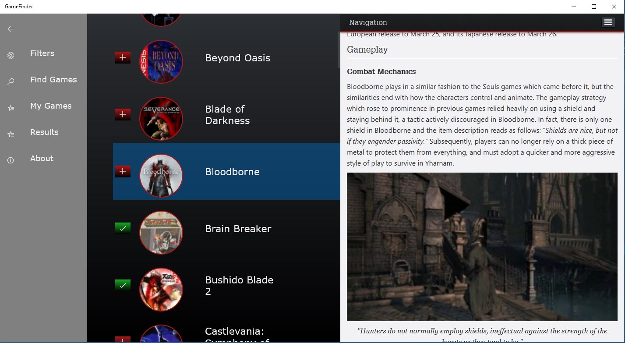This screenshot has width=625, height=343.
Task: Expand the Navigation hamburger menu
Action: tap(608, 22)
